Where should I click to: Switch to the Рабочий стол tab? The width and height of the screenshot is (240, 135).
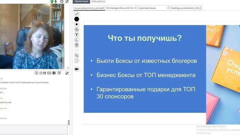click(x=98, y=1)
